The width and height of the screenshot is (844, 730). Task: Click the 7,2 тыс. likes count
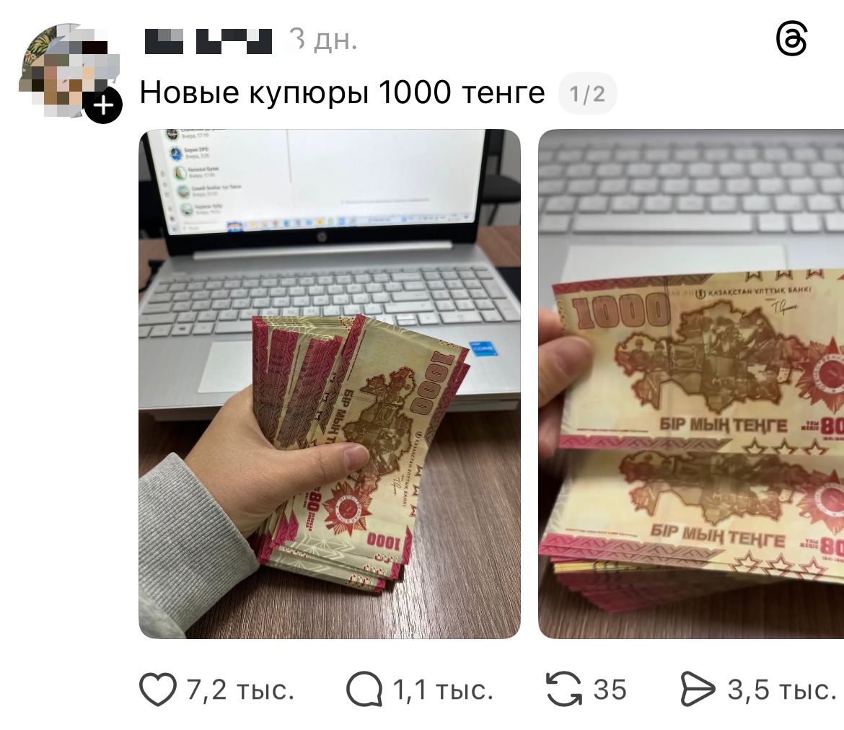(241, 690)
